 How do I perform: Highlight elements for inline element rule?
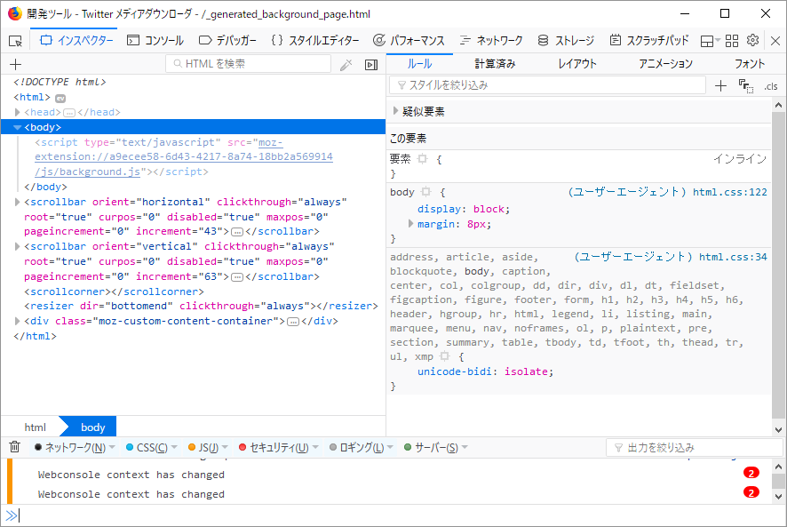pos(423,159)
